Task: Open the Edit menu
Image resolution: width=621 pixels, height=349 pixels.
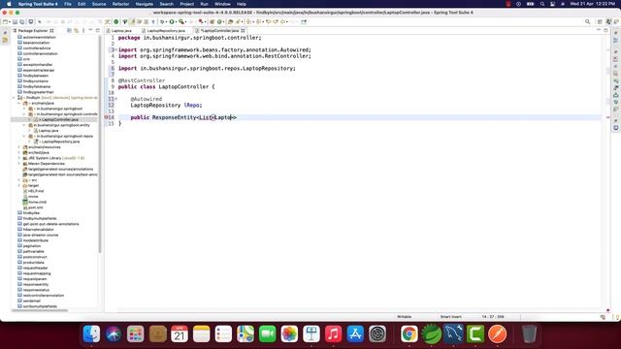Action: 82,4
